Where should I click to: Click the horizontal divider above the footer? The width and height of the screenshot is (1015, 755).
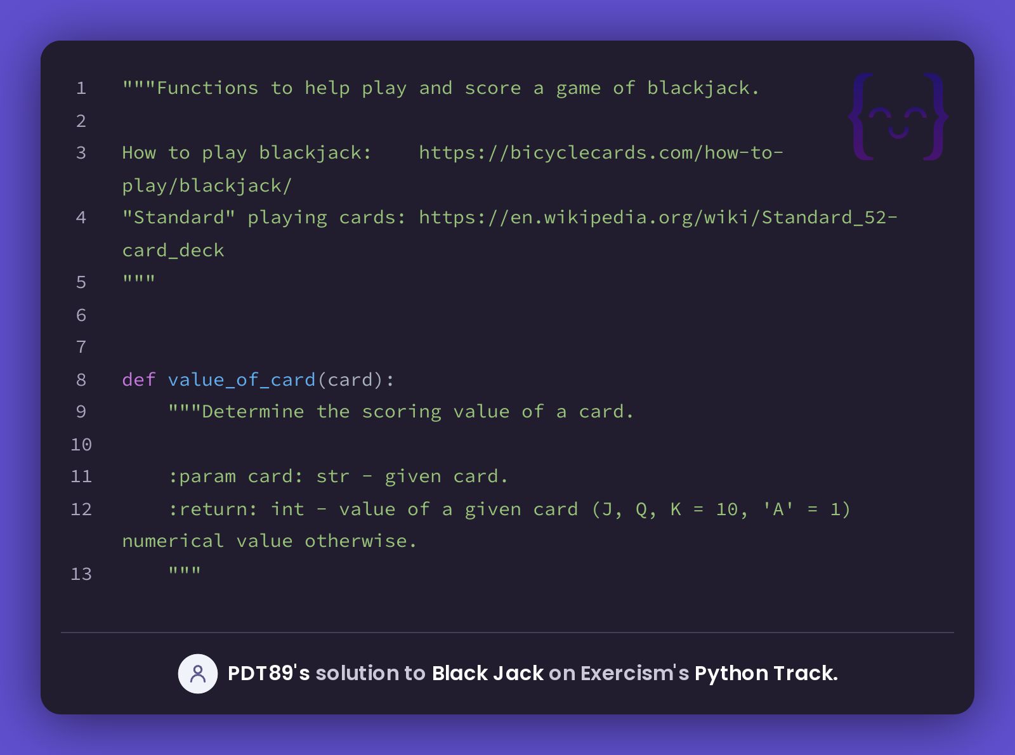tap(507, 632)
